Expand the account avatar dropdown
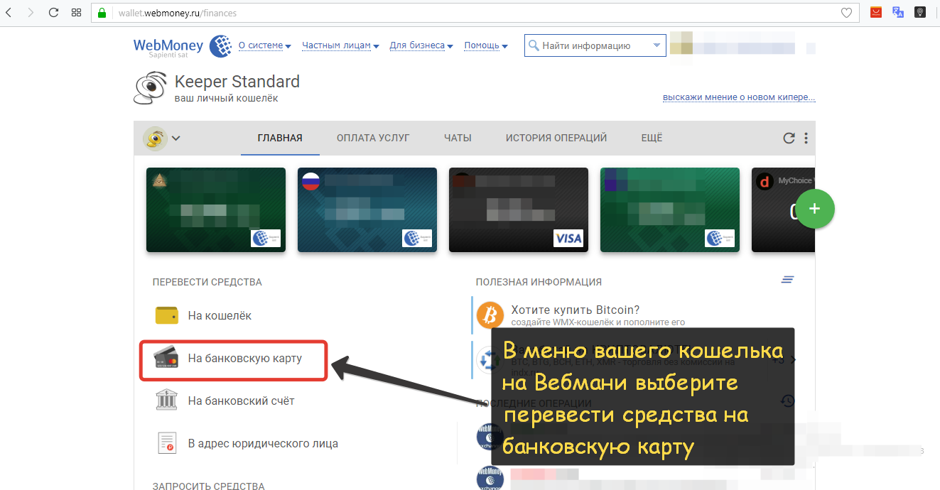The width and height of the screenshot is (940, 490). click(x=162, y=138)
